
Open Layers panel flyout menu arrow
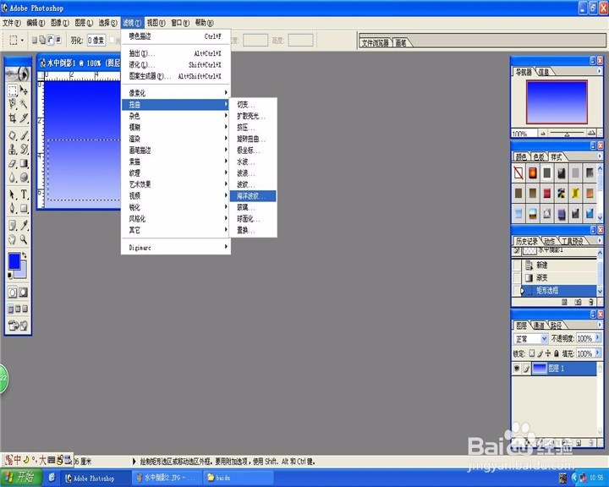tap(600, 325)
